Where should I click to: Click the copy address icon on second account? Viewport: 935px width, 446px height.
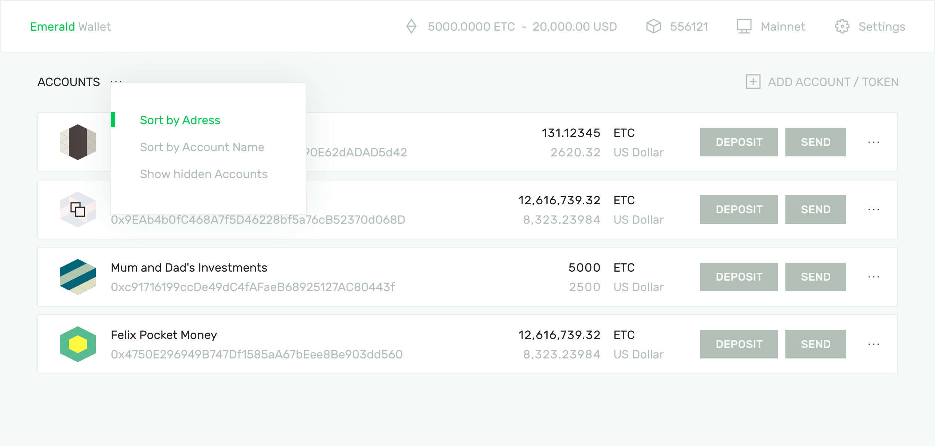pos(78,210)
